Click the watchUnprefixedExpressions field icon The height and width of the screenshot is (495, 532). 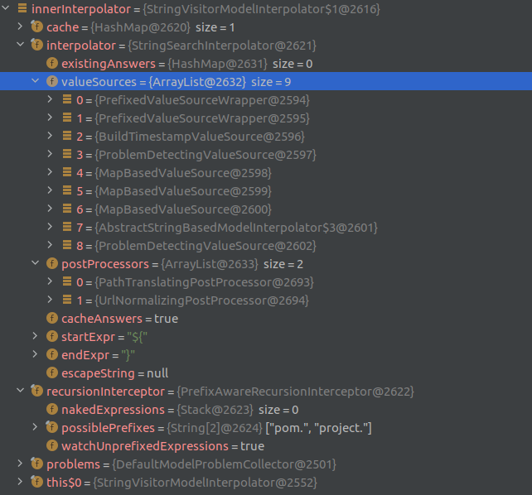[x=52, y=445]
